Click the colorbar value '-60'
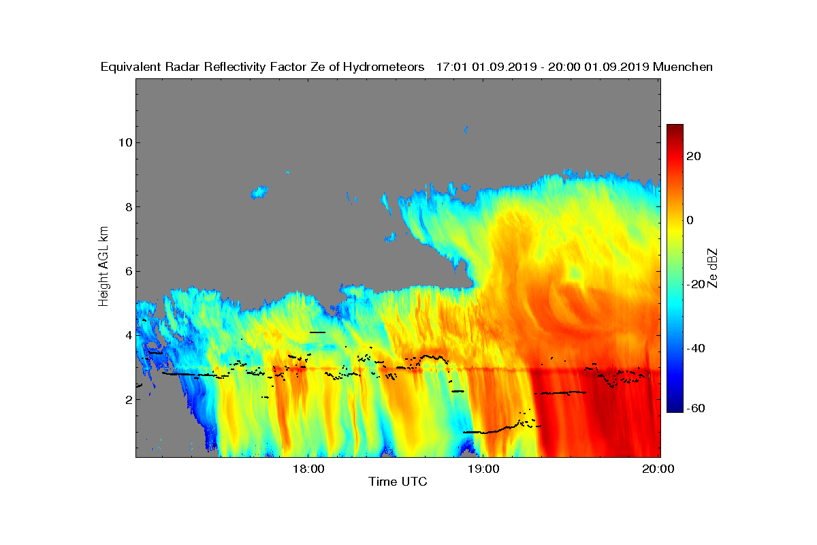Image resolution: width=817 pixels, height=545 pixels. tap(696, 408)
